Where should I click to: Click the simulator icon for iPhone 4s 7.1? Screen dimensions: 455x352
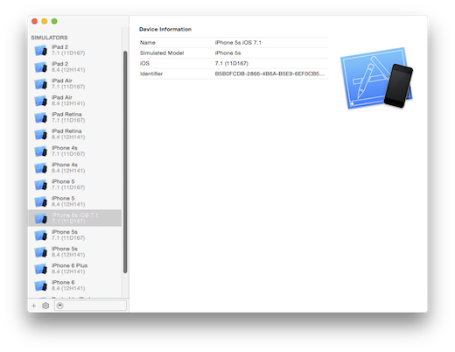(41, 151)
